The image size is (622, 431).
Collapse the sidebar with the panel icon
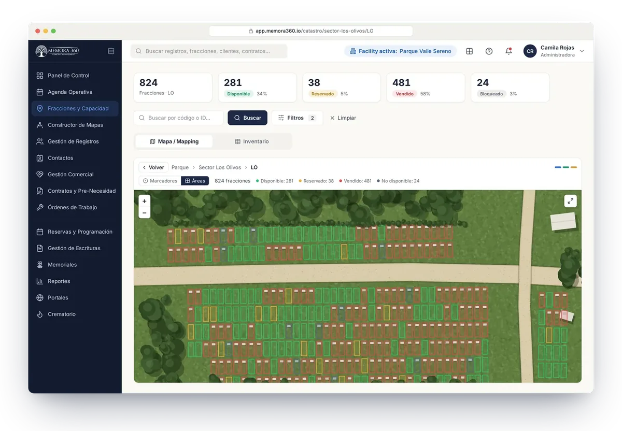click(x=111, y=51)
